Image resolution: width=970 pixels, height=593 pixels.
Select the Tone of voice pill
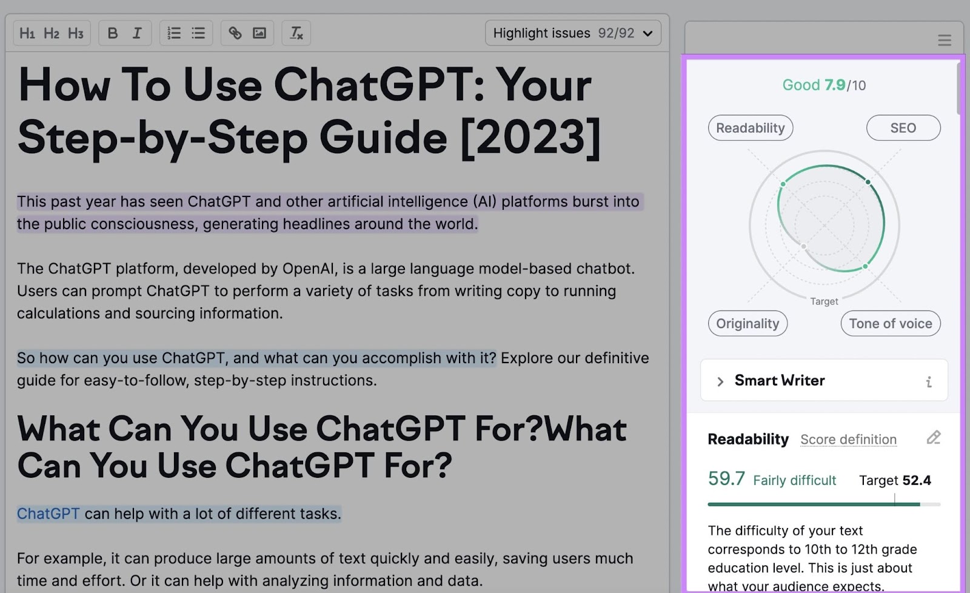(x=891, y=324)
